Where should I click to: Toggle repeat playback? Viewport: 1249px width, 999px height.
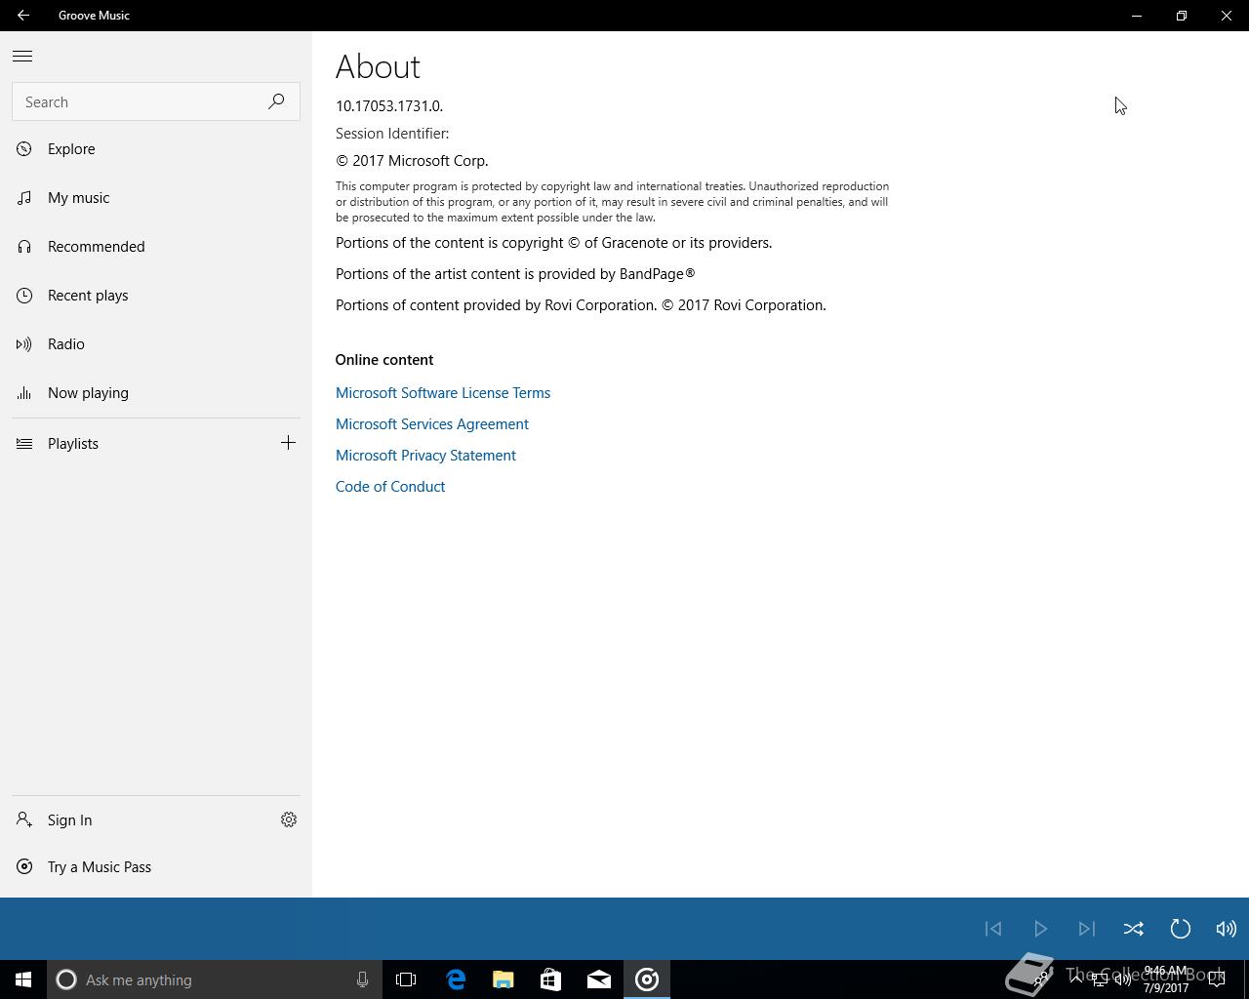click(1181, 929)
